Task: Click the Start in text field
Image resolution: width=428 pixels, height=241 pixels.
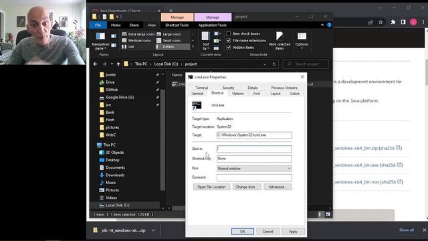Action: point(254,149)
